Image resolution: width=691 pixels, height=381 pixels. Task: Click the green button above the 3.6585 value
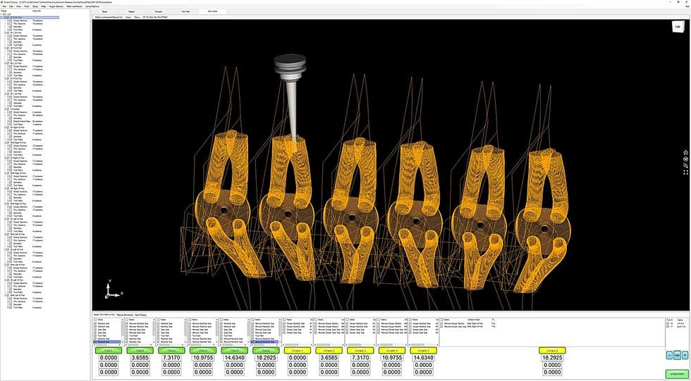[x=140, y=351]
